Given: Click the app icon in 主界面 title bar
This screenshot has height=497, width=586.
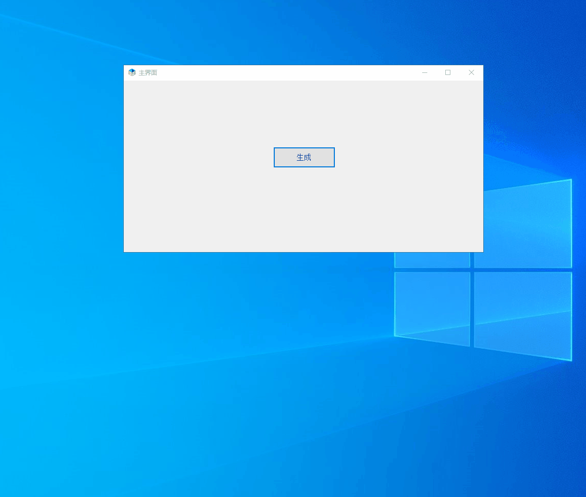Looking at the screenshot, I should pyautogui.click(x=132, y=72).
